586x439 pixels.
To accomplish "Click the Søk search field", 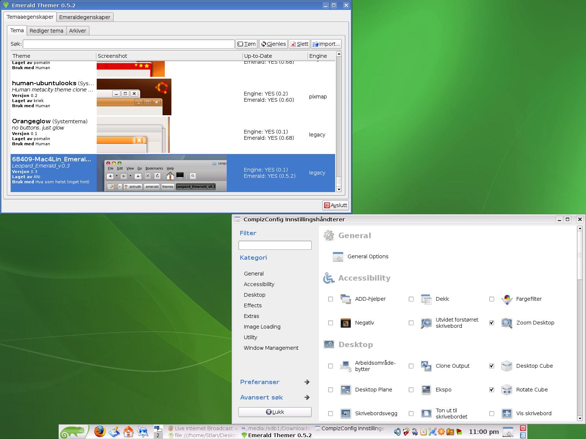I will (129, 44).
